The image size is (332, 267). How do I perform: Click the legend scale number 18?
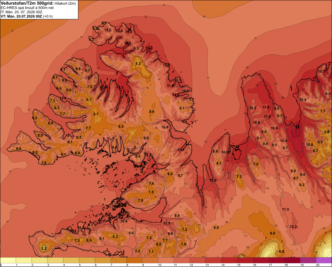(x=286, y=265)
